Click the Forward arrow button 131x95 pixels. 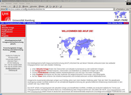[10, 6]
